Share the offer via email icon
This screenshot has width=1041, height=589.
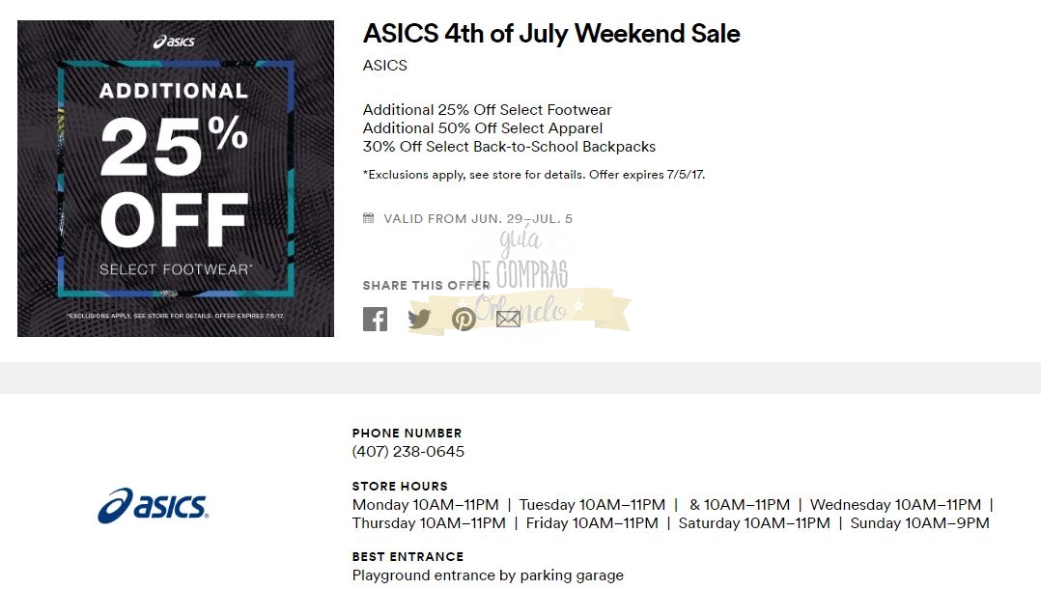pyautogui.click(x=508, y=319)
